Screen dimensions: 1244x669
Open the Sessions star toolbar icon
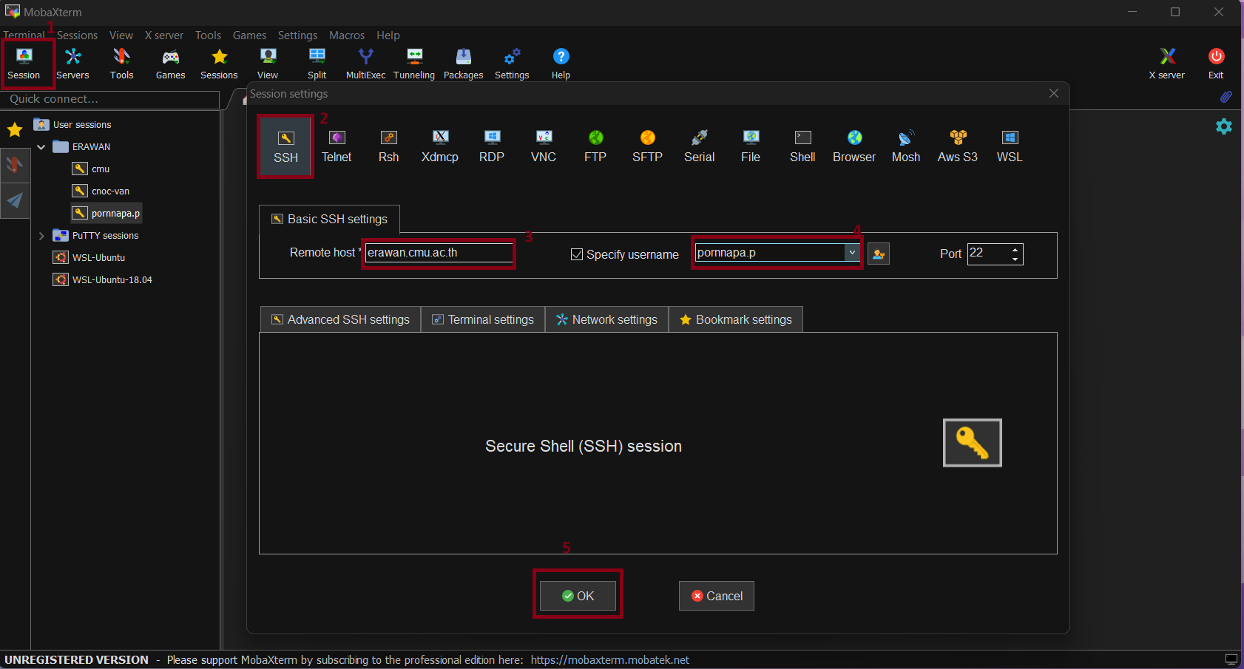(219, 64)
